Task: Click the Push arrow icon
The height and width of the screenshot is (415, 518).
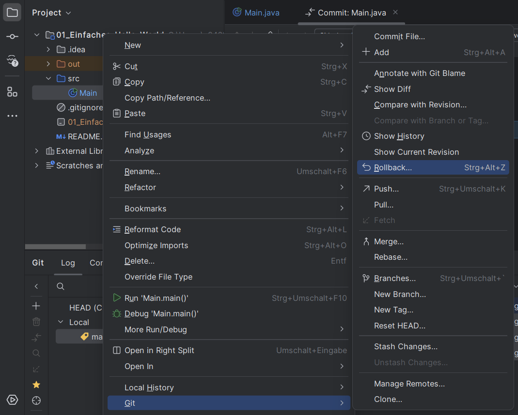Action: coord(366,189)
